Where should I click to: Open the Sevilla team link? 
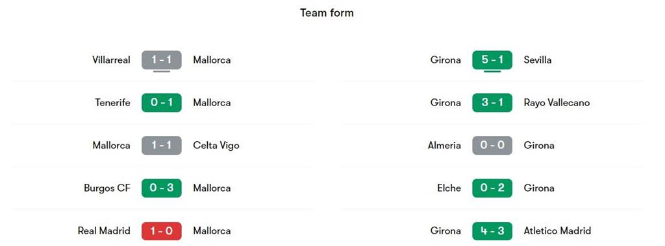pos(538,60)
